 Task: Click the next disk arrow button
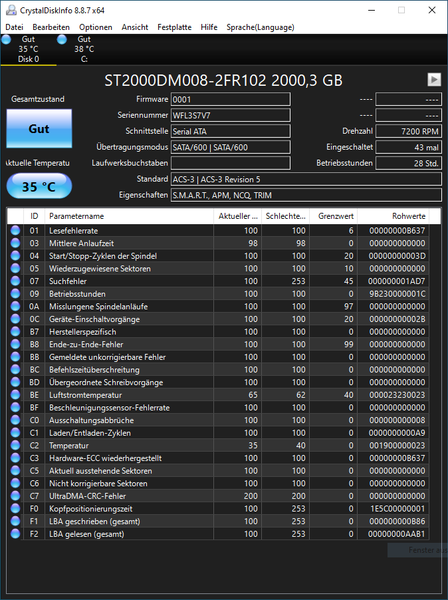click(434, 80)
